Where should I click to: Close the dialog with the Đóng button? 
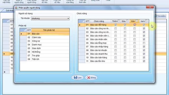[x=91, y=78]
